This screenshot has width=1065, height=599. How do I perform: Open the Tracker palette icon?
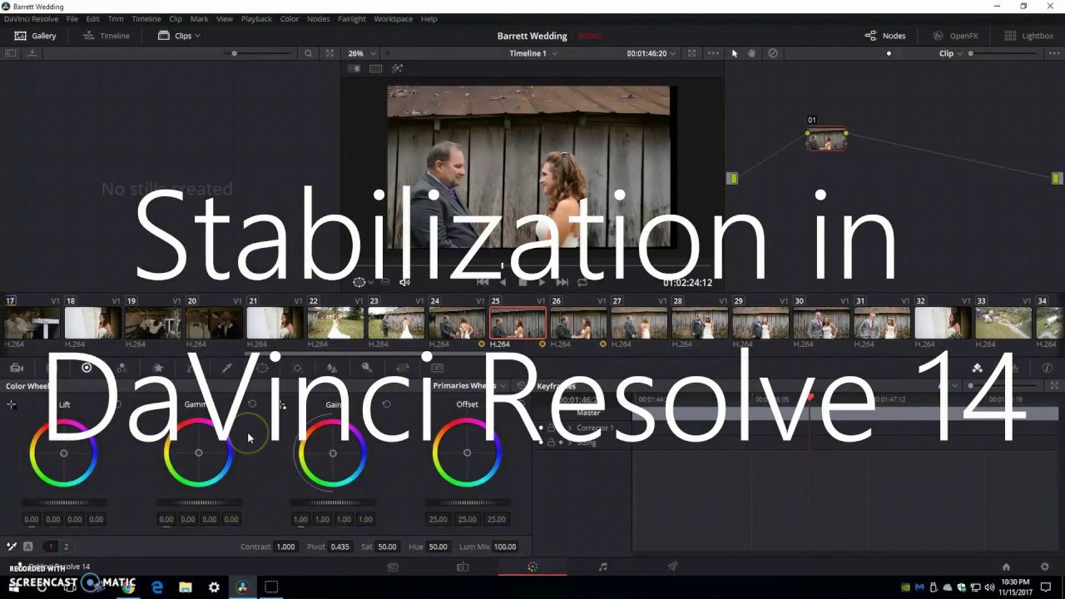tap(297, 368)
